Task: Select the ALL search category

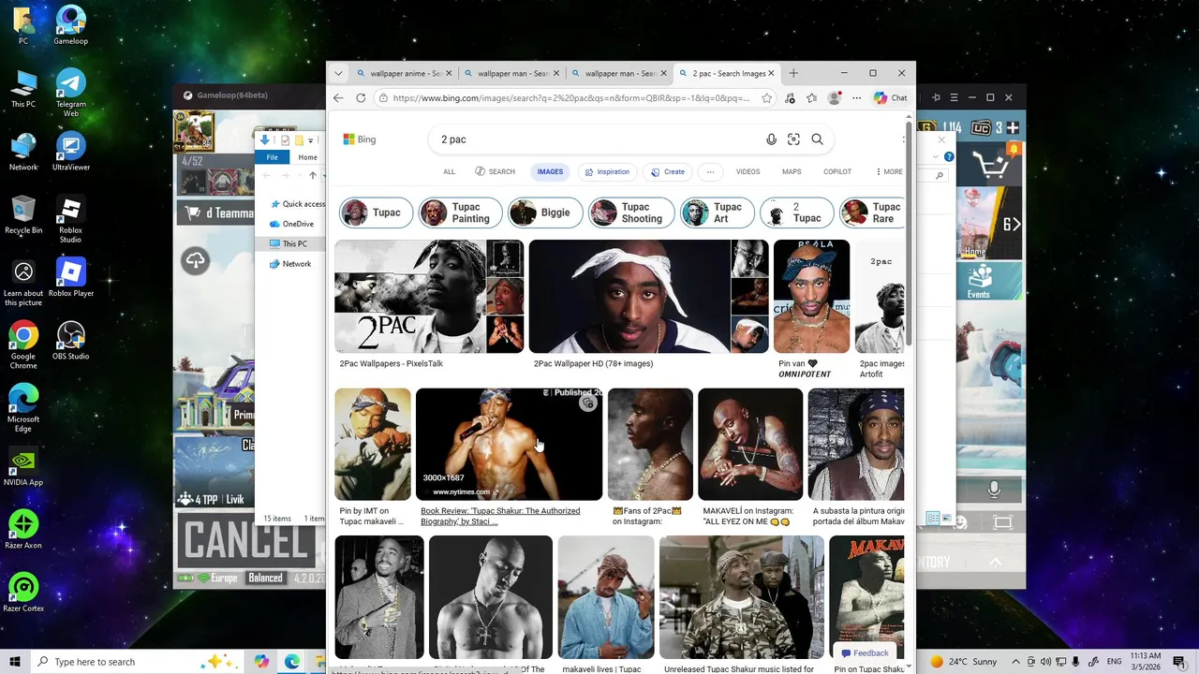Action: 449,172
